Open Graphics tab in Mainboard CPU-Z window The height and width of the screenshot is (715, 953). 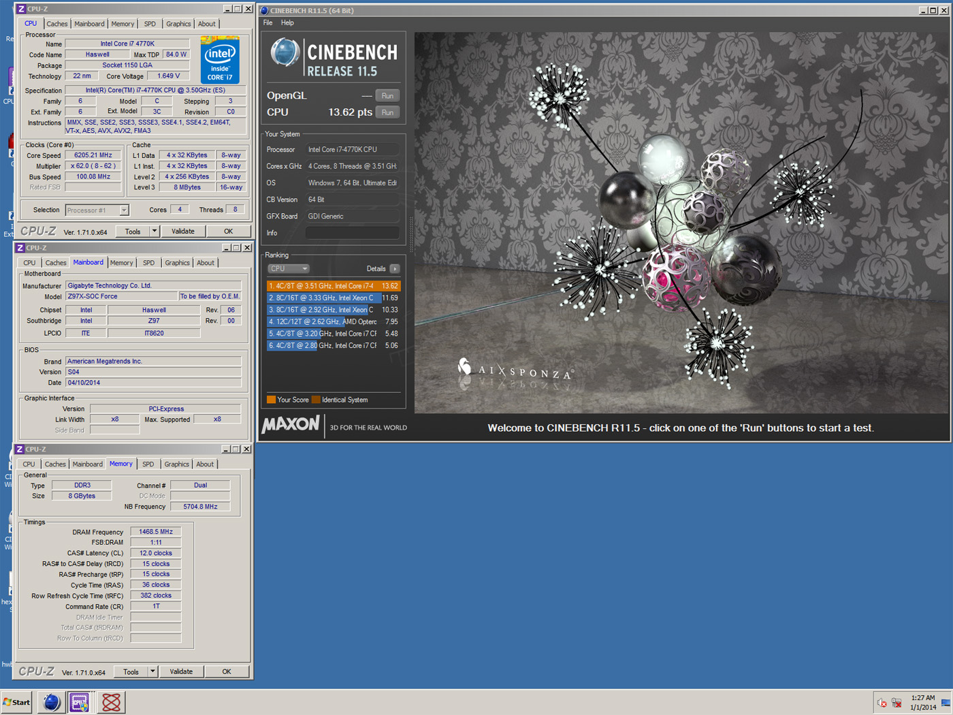pos(177,263)
